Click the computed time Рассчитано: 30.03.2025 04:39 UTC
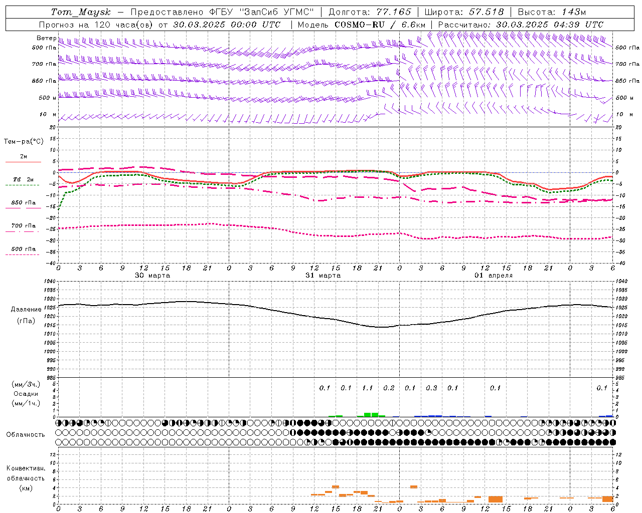 click(x=521, y=25)
